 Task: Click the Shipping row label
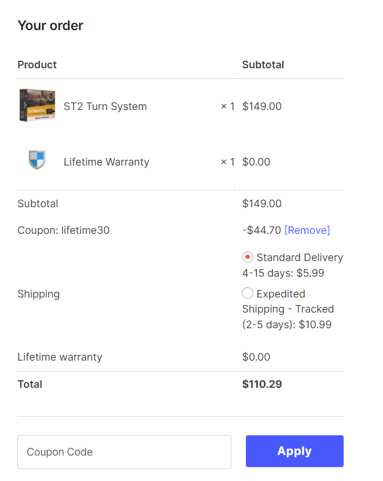pyautogui.click(x=39, y=294)
